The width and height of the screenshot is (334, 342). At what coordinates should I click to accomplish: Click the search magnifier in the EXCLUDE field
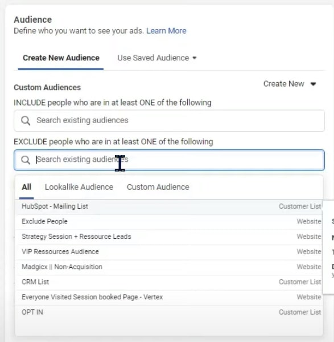pyautogui.click(x=26, y=160)
